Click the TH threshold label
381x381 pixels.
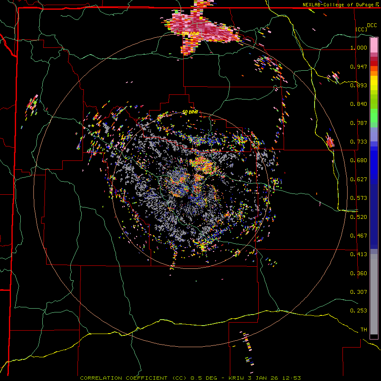364,330
